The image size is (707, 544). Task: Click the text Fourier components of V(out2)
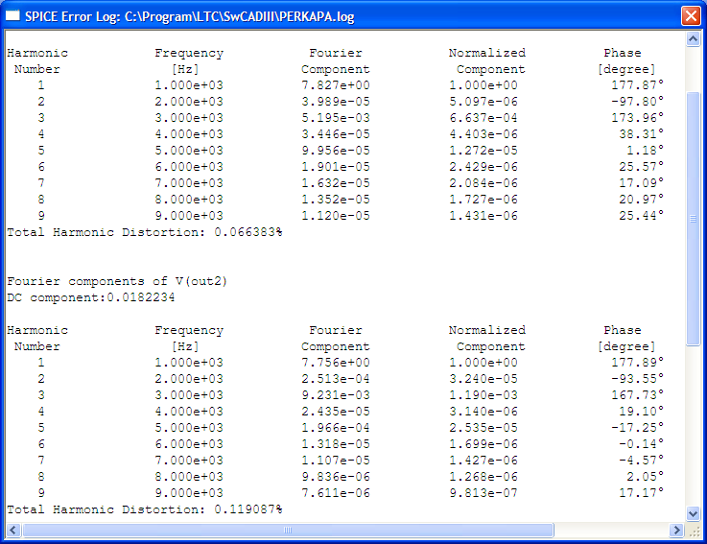pos(117,281)
